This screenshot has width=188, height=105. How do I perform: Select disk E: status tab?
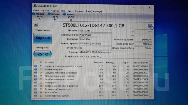click(69, 17)
